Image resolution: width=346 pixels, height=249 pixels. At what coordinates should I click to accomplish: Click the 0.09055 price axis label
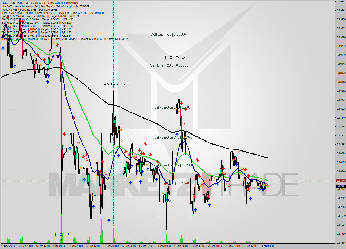[x=341, y=64]
